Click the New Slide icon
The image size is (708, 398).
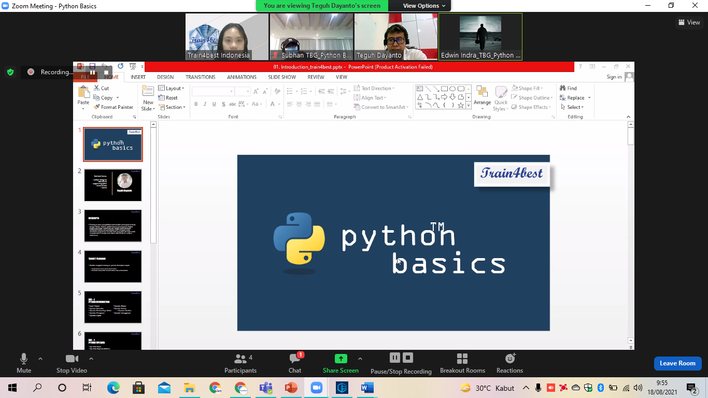(148, 91)
